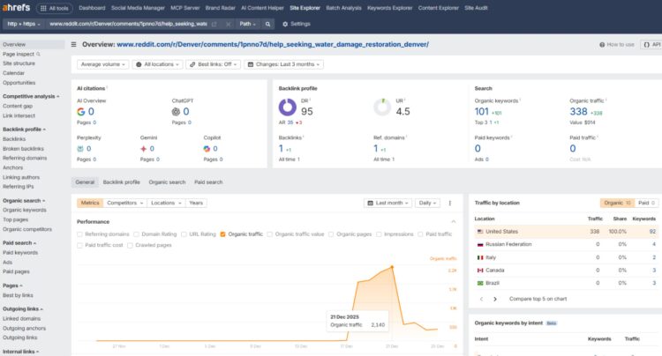Open the Daily interval dropdown
The image size is (662, 356).
click(x=427, y=203)
